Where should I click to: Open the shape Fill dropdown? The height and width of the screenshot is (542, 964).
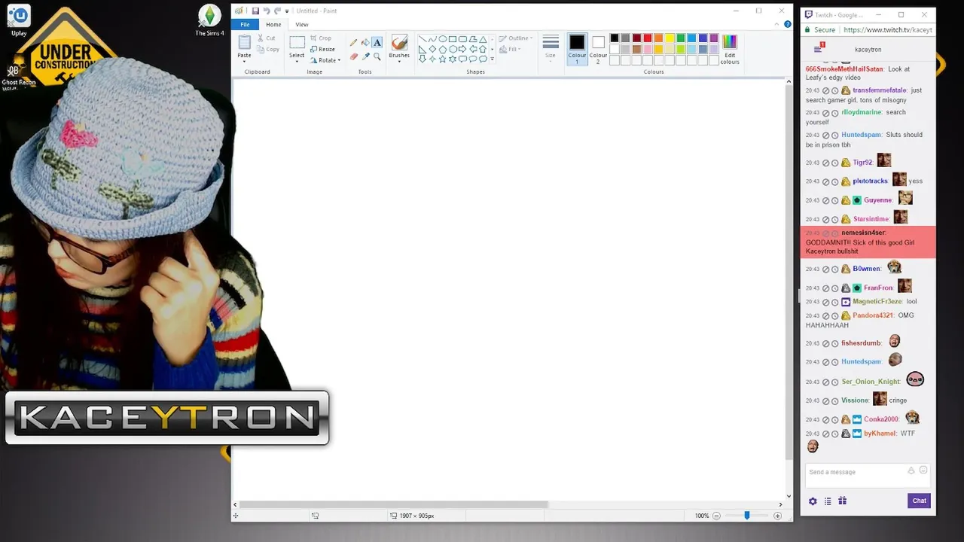[509, 49]
